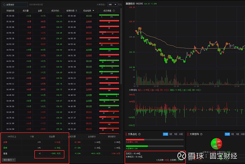Select 今日 tab in 大单占比 panel

pyautogui.click(x=165, y=134)
